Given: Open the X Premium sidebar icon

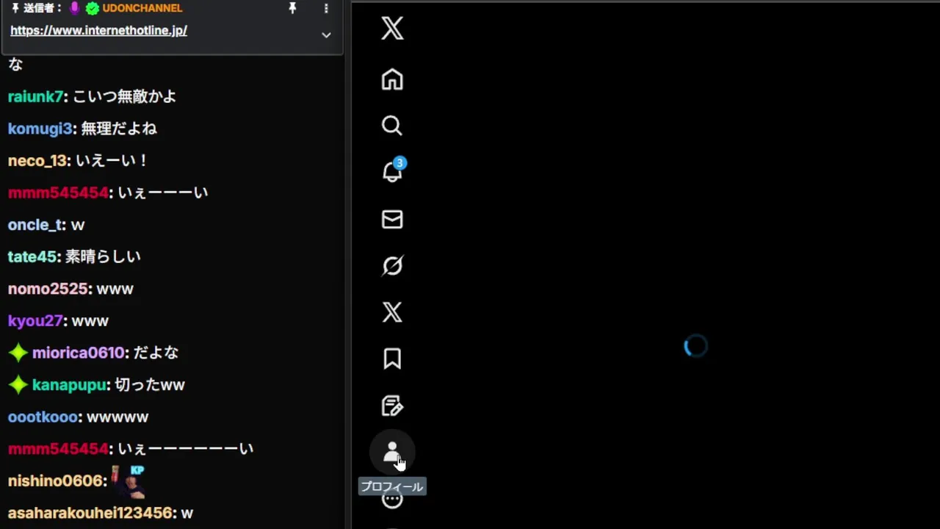Looking at the screenshot, I should click(x=392, y=312).
